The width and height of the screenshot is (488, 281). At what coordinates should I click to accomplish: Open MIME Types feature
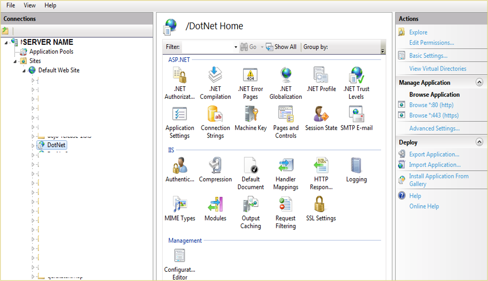pos(179,209)
